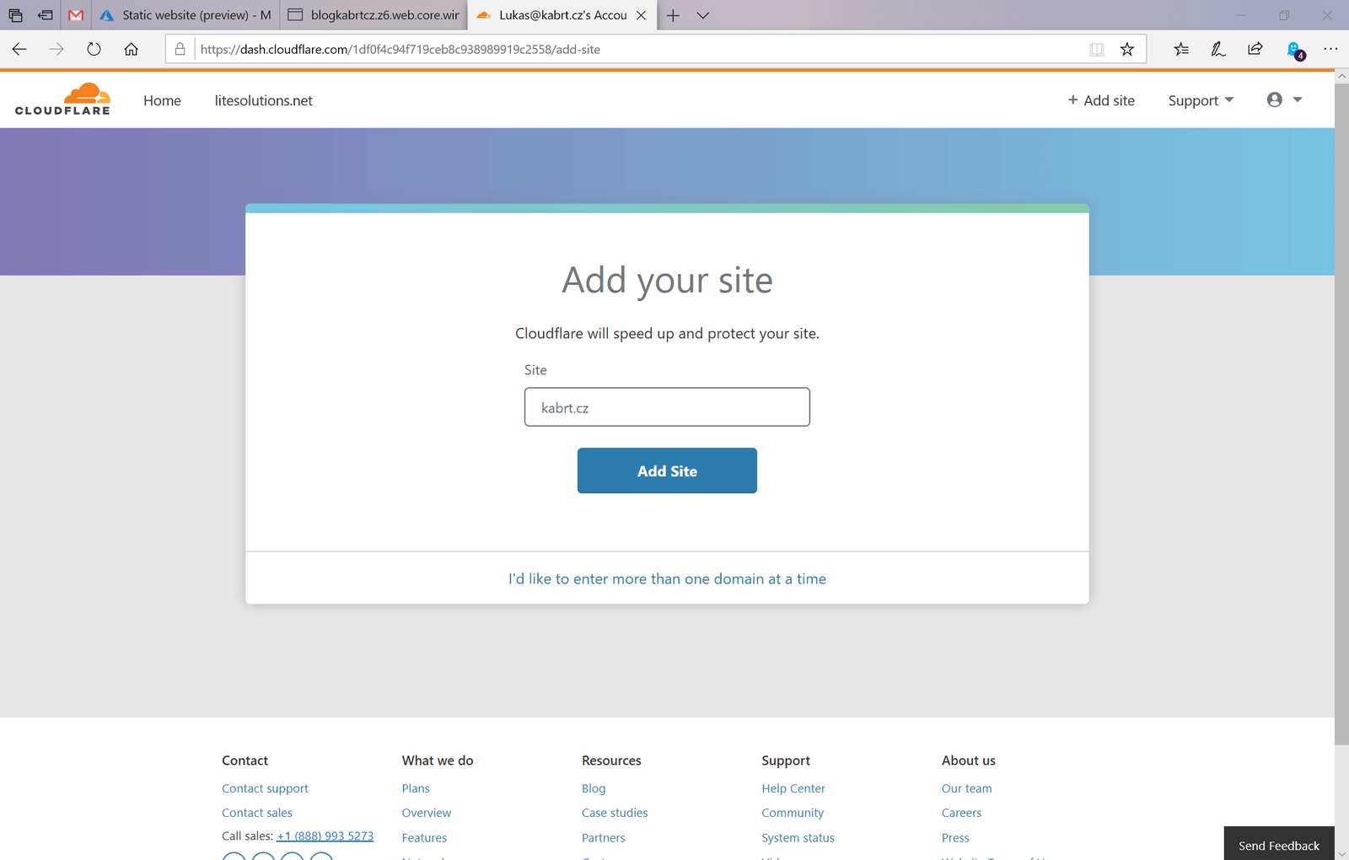Click the Cloudflare logo
Screen dimensions: 1349x860
point(62,99)
